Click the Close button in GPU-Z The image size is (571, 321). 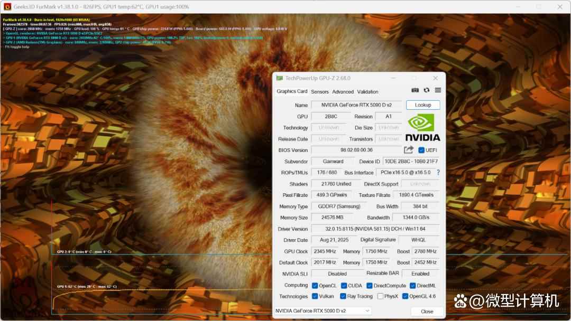(427, 311)
